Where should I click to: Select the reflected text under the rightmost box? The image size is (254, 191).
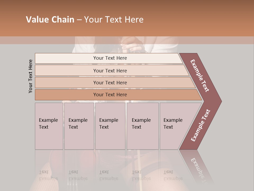[x=173, y=175]
